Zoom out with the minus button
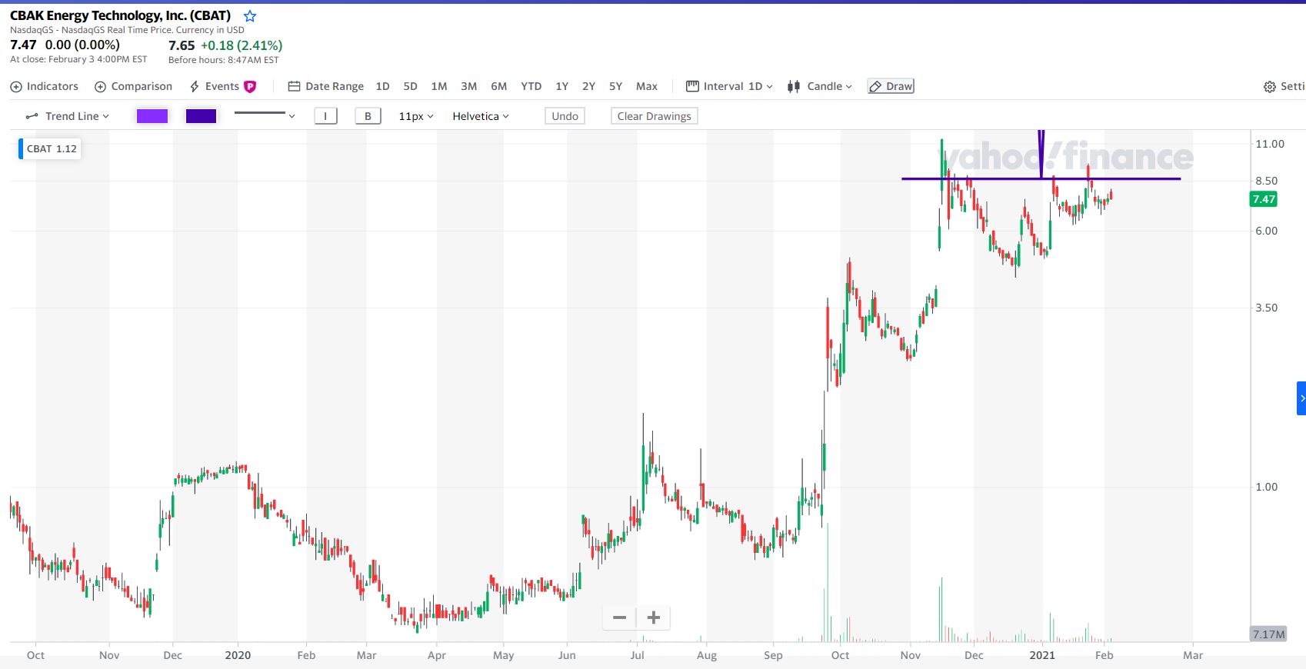1306x669 pixels. (619, 617)
